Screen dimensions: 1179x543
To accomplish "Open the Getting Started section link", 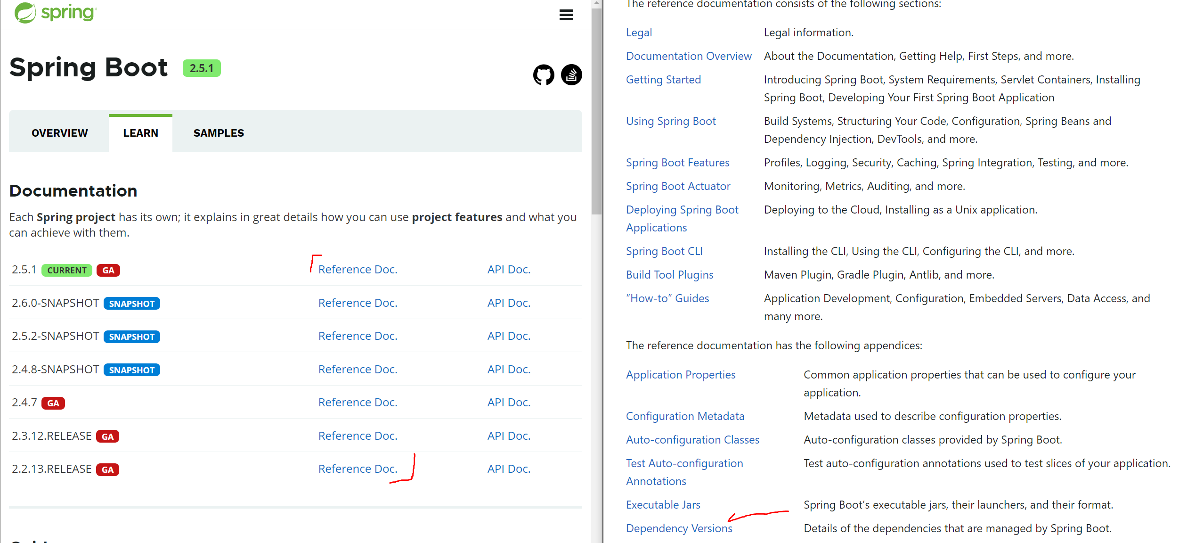I will tap(663, 80).
